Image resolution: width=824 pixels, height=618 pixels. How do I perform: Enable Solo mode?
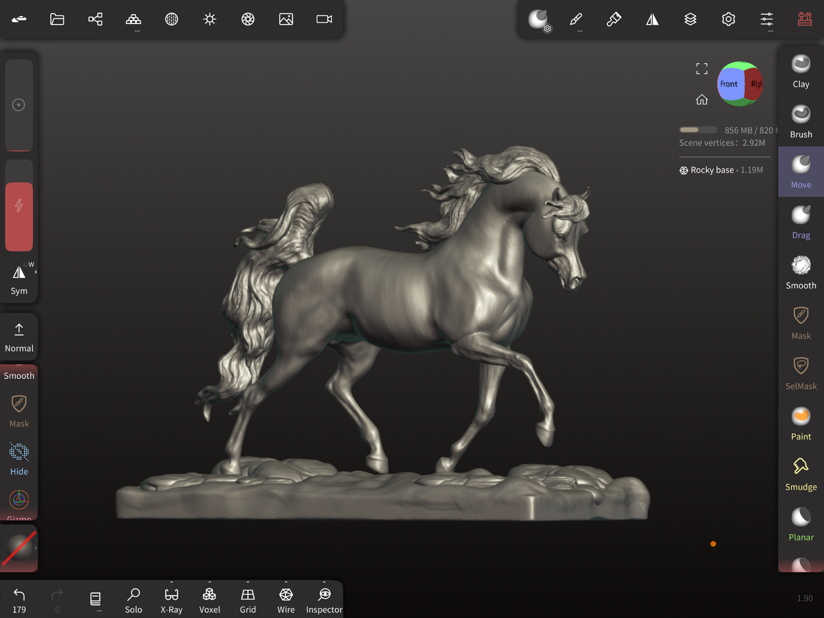pyautogui.click(x=133, y=600)
